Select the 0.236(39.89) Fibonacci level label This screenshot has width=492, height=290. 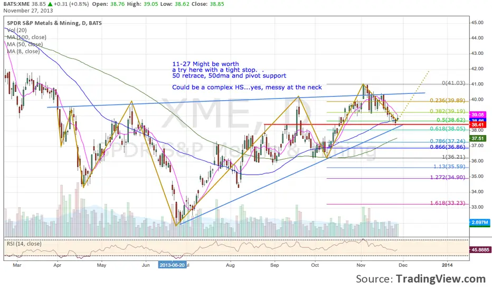(x=448, y=100)
